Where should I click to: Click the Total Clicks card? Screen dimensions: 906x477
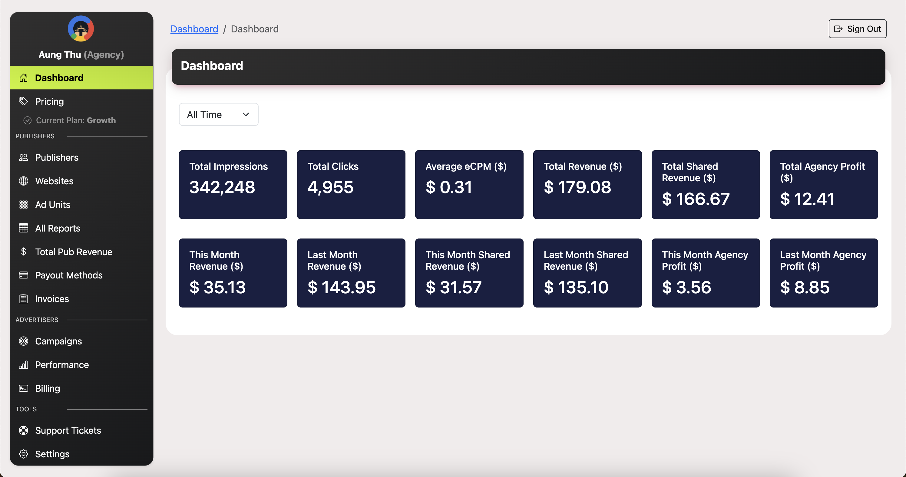coord(351,185)
